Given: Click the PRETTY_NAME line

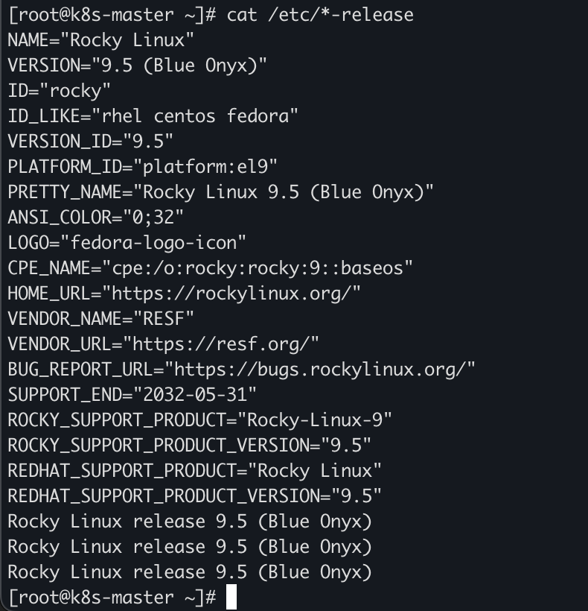Looking at the screenshot, I should click(x=220, y=192).
